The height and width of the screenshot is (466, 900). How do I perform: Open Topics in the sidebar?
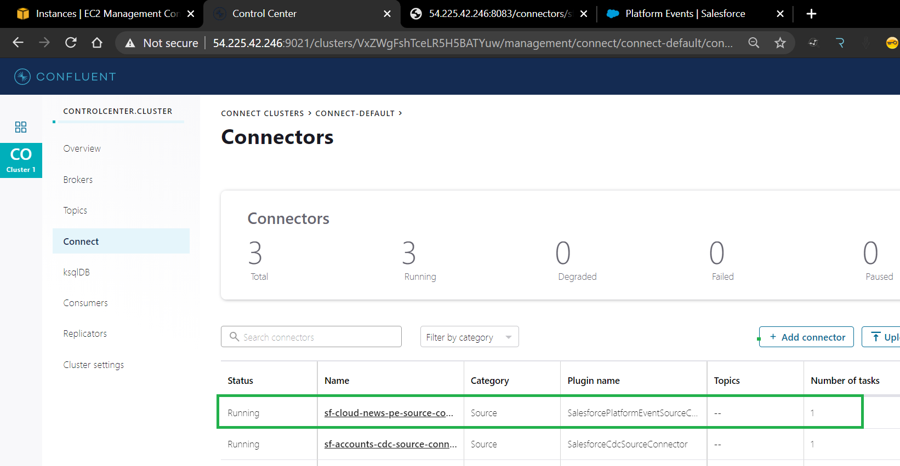[75, 210]
